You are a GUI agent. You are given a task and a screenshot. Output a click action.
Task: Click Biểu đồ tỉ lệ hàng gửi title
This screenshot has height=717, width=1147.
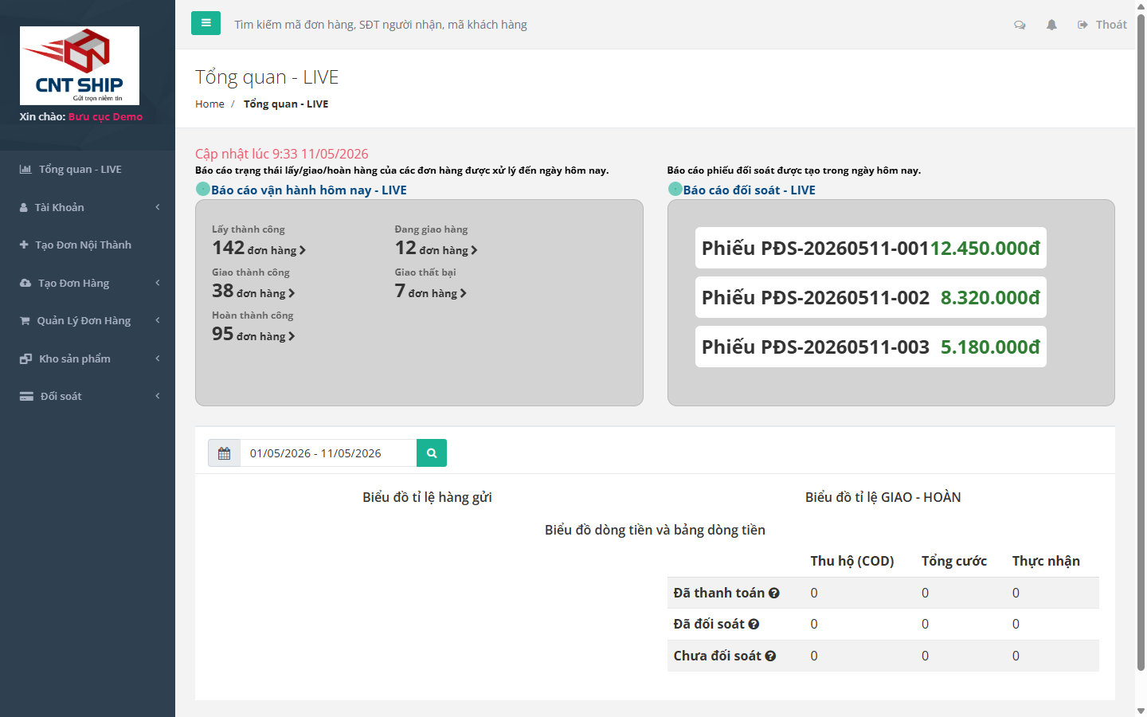[427, 497]
